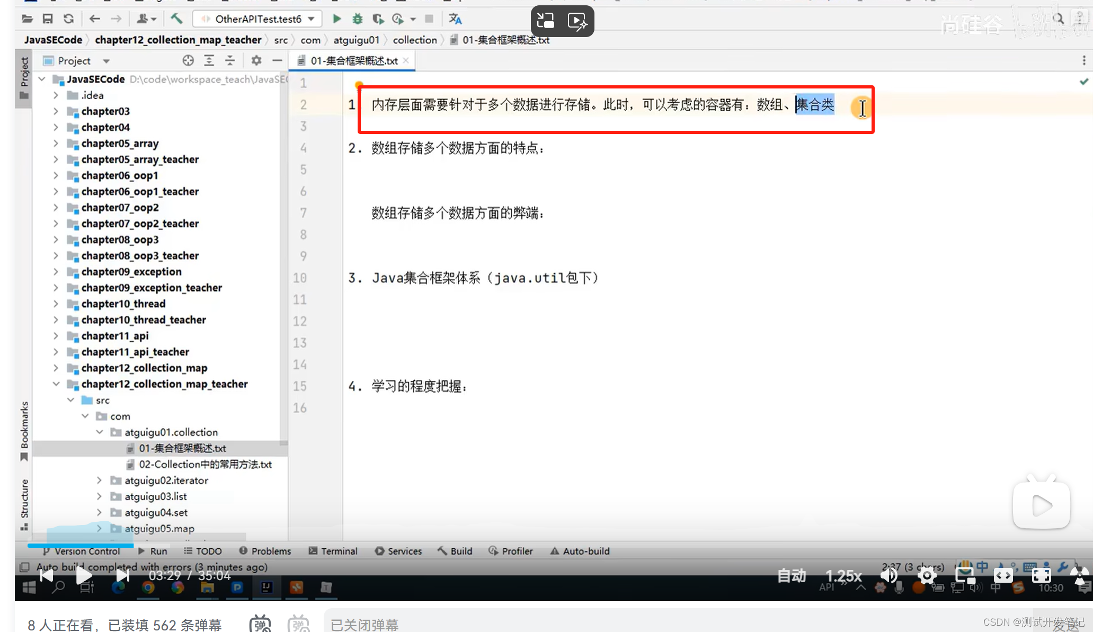Click the Expand All icon in Project panel
The height and width of the screenshot is (632, 1093).
click(209, 60)
